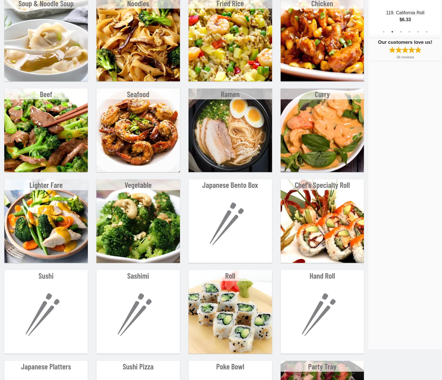Viewport: 442px width, 380px height.
Task: Open the Sashimi category chopsticks icon
Action: point(135,314)
